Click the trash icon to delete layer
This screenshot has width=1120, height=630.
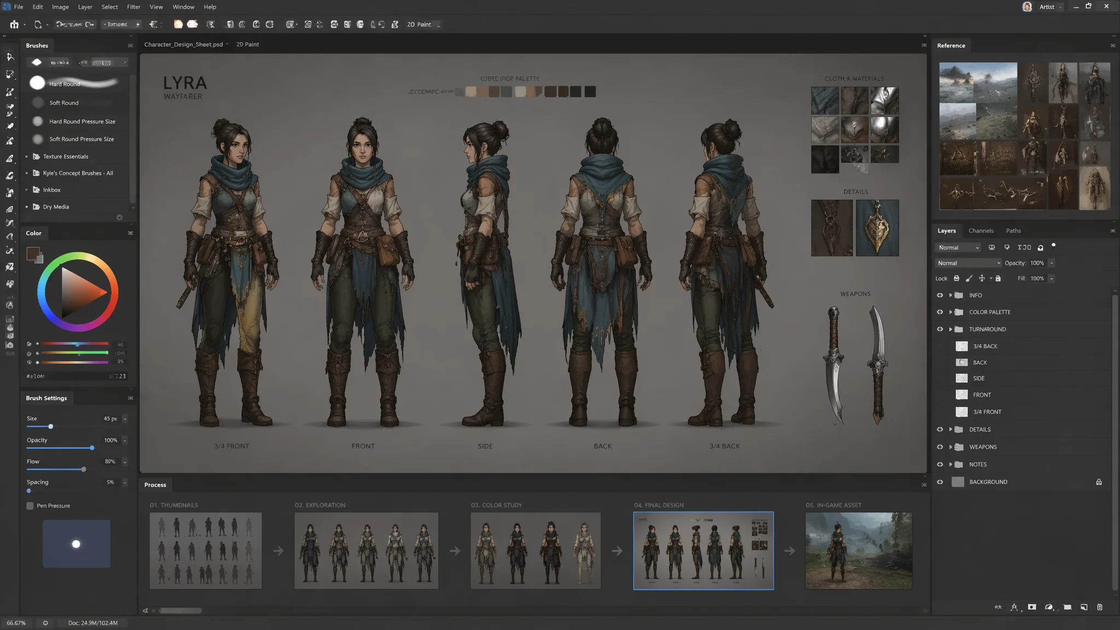tap(1100, 607)
